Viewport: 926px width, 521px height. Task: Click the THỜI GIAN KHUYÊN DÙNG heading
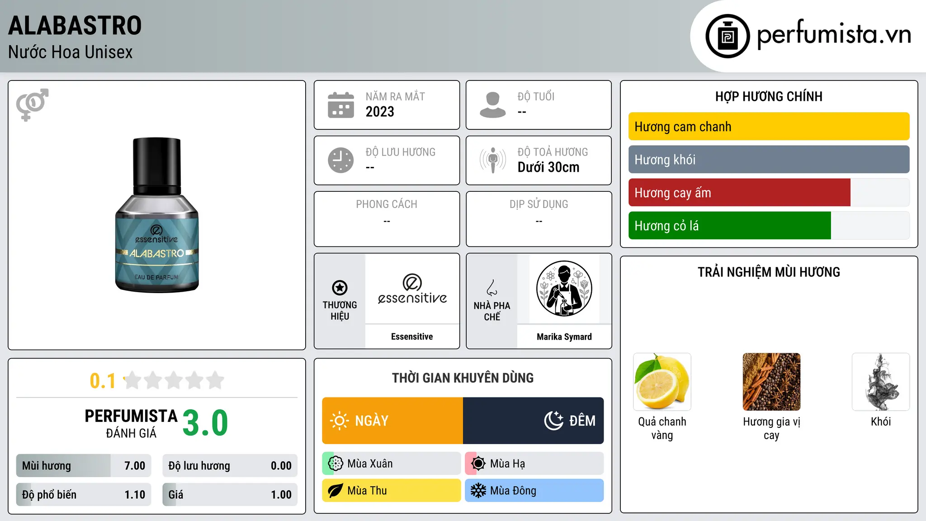(463, 378)
